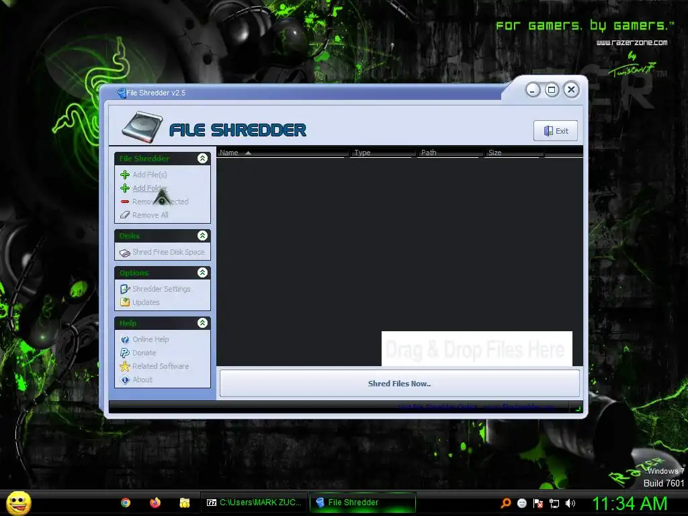Viewport: 688px width, 516px height.
Task: Click Shred Files Now button
Action: pyautogui.click(x=399, y=384)
